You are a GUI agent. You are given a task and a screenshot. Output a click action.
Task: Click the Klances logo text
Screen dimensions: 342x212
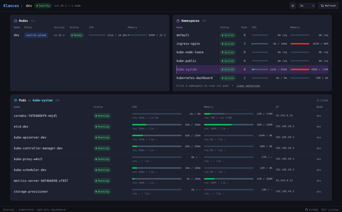[x=11, y=6]
